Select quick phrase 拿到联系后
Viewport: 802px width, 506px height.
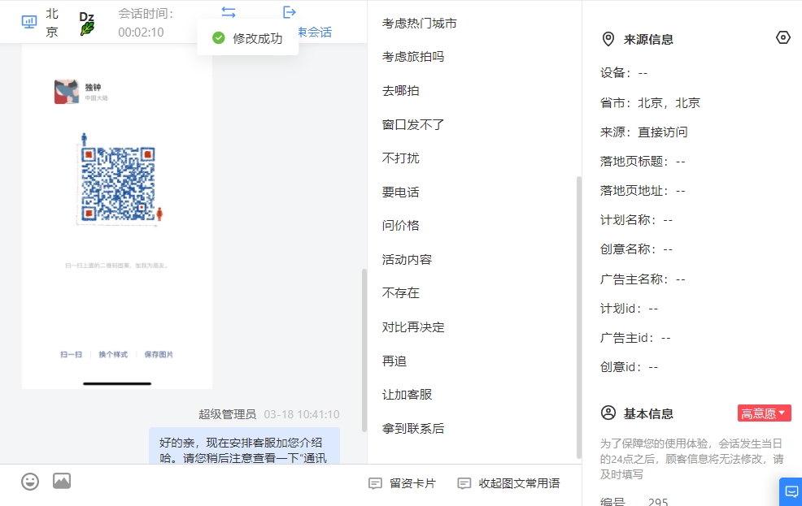(x=413, y=428)
